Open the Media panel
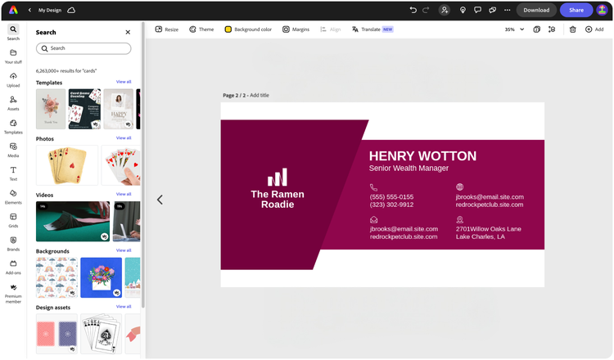Viewport: 614px width, 360px height. click(x=13, y=151)
